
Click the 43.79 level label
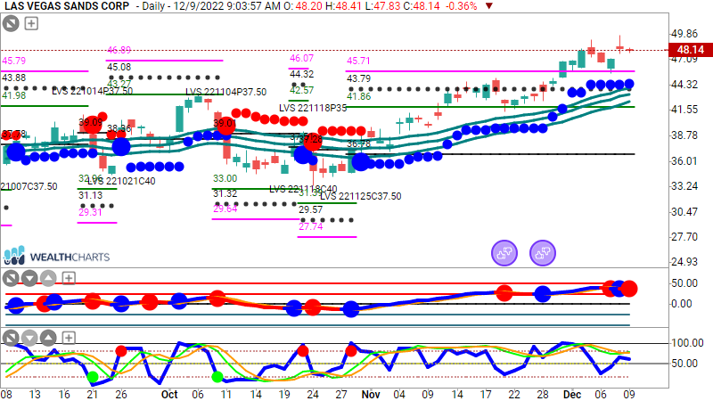pos(359,78)
